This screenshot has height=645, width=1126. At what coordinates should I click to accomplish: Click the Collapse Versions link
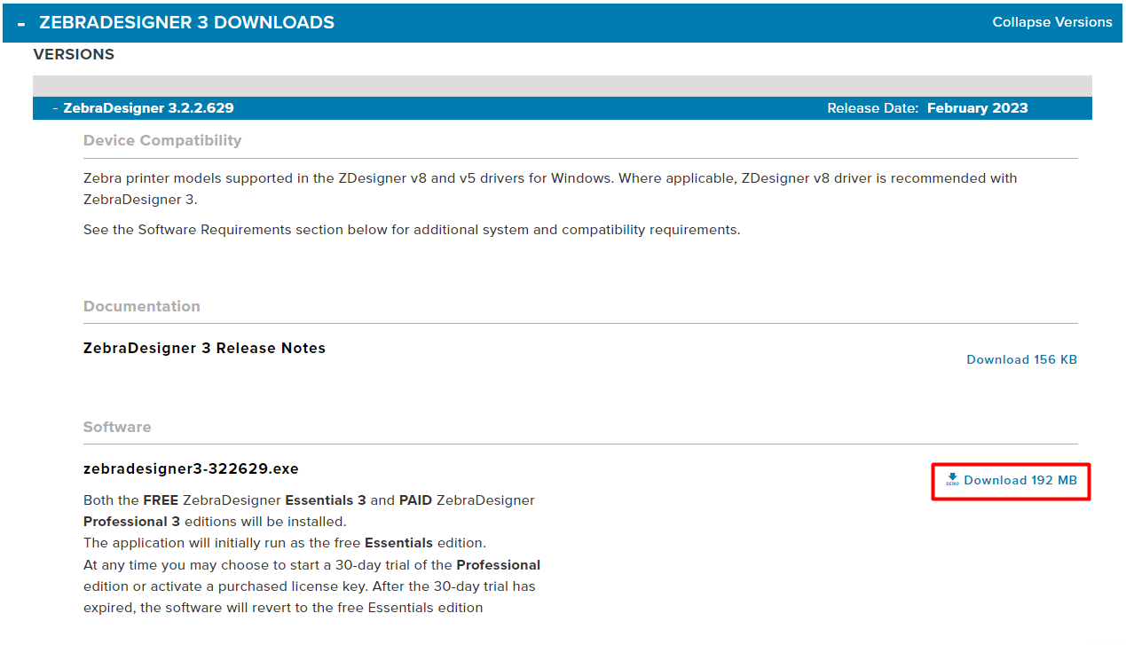point(1051,22)
